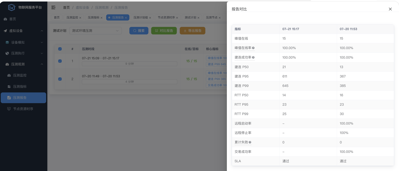Close the 压测报告 tab
The height and width of the screenshot is (171, 399).
click(126, 18)
